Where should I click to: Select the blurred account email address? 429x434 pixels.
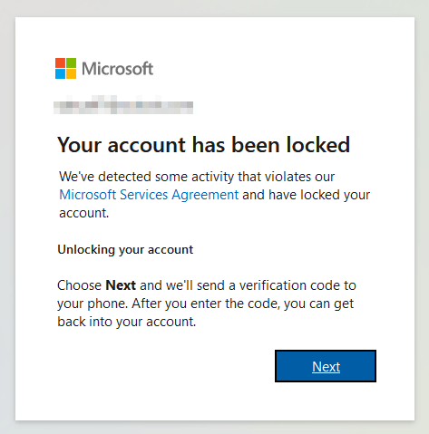[123, 105]
